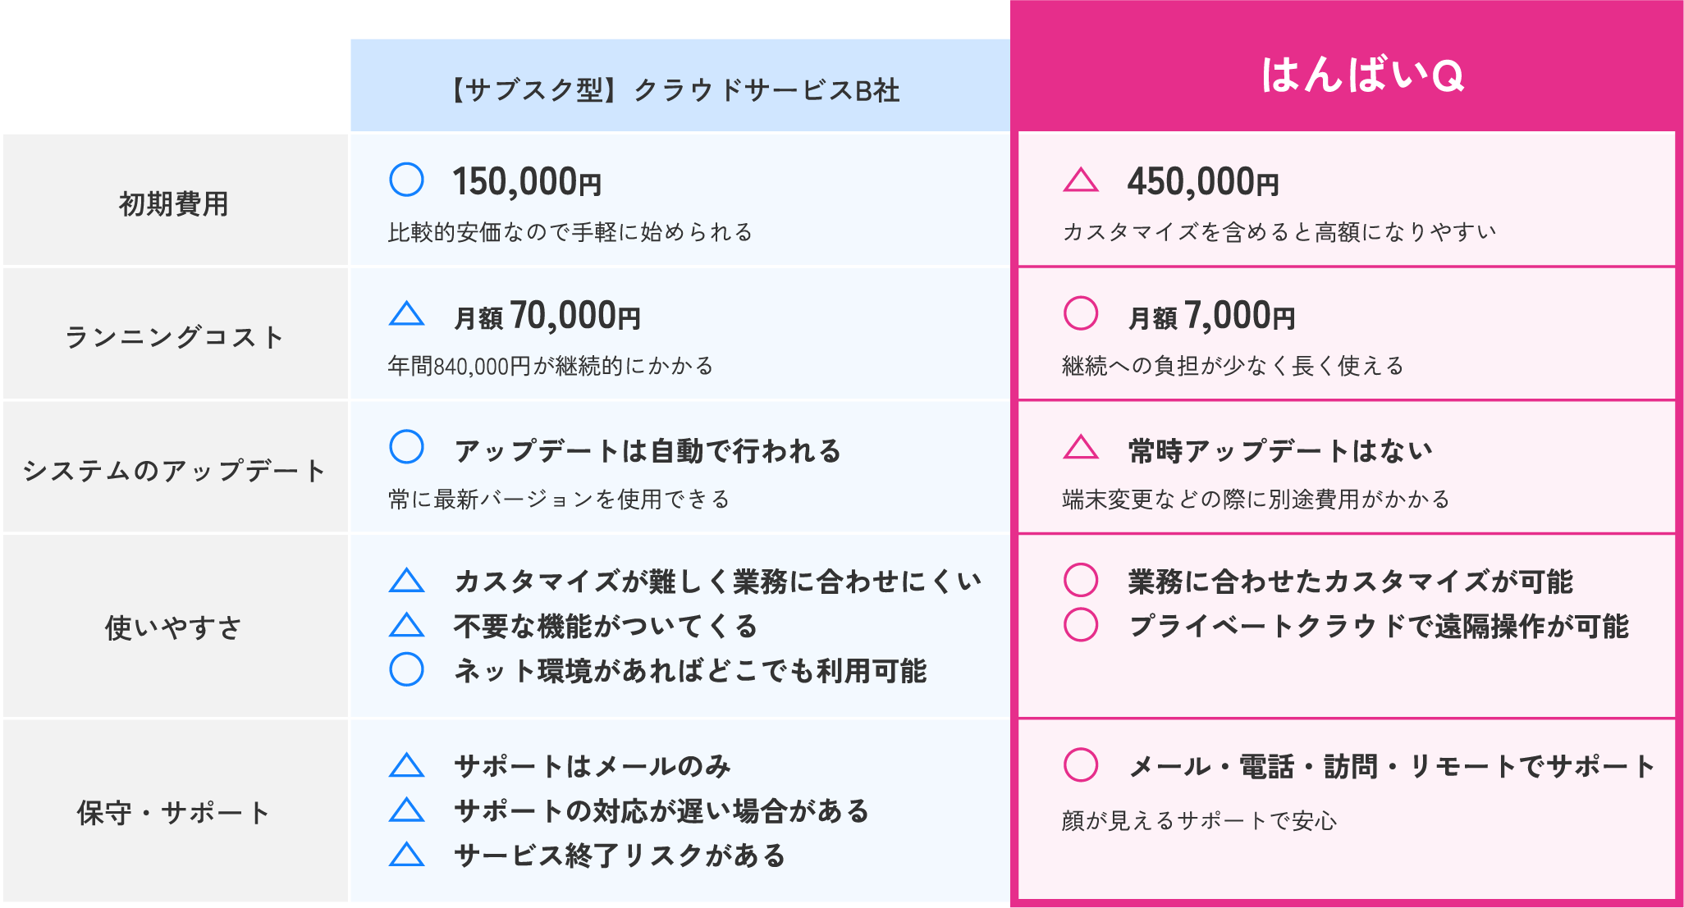Click the blue triangle beside サポートはメールのみ
This screenshot has height=908, width=1684.
click(406, 765)
